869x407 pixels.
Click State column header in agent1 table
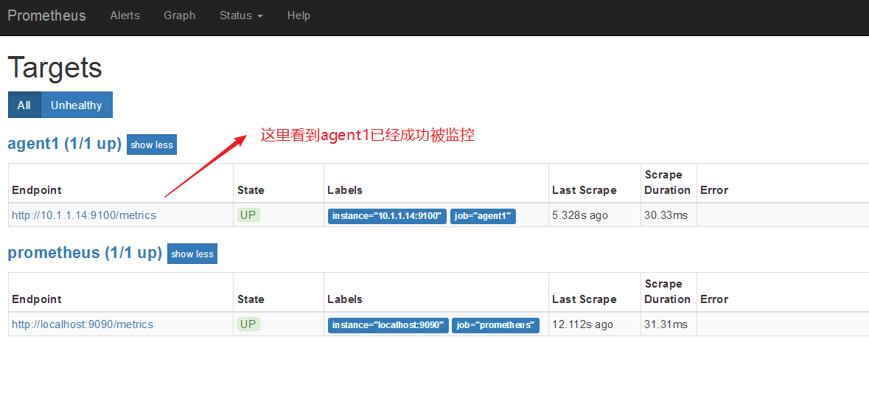click(251, 190)
